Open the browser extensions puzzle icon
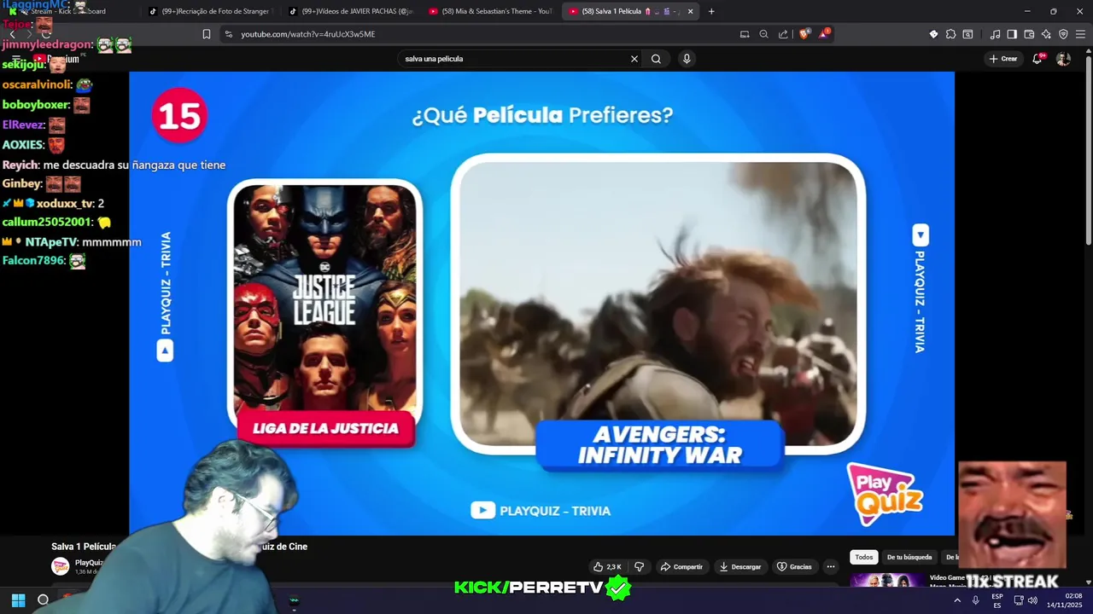 tap(950, 34)
